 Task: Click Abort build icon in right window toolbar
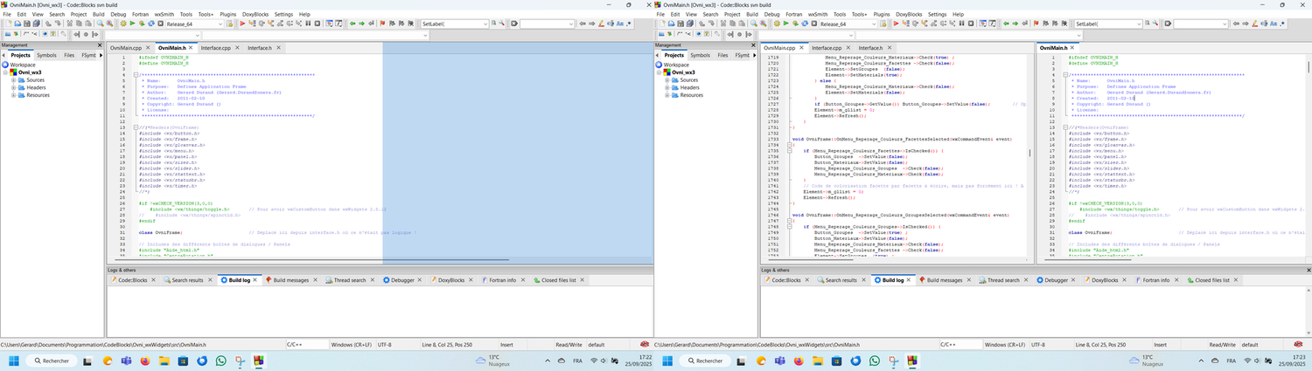tap(814, 24)
